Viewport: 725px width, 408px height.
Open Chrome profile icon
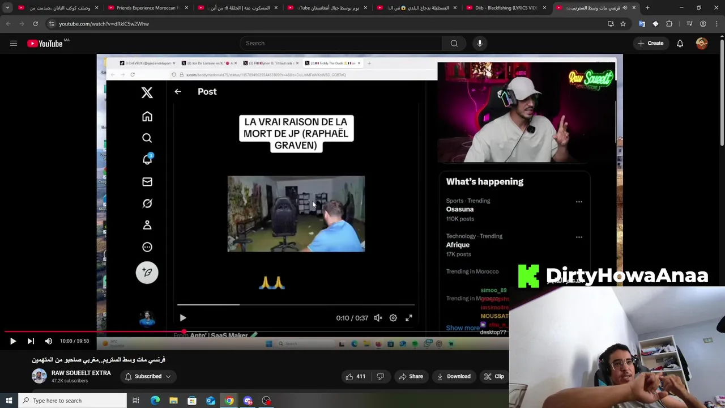[x=703, y=24]
